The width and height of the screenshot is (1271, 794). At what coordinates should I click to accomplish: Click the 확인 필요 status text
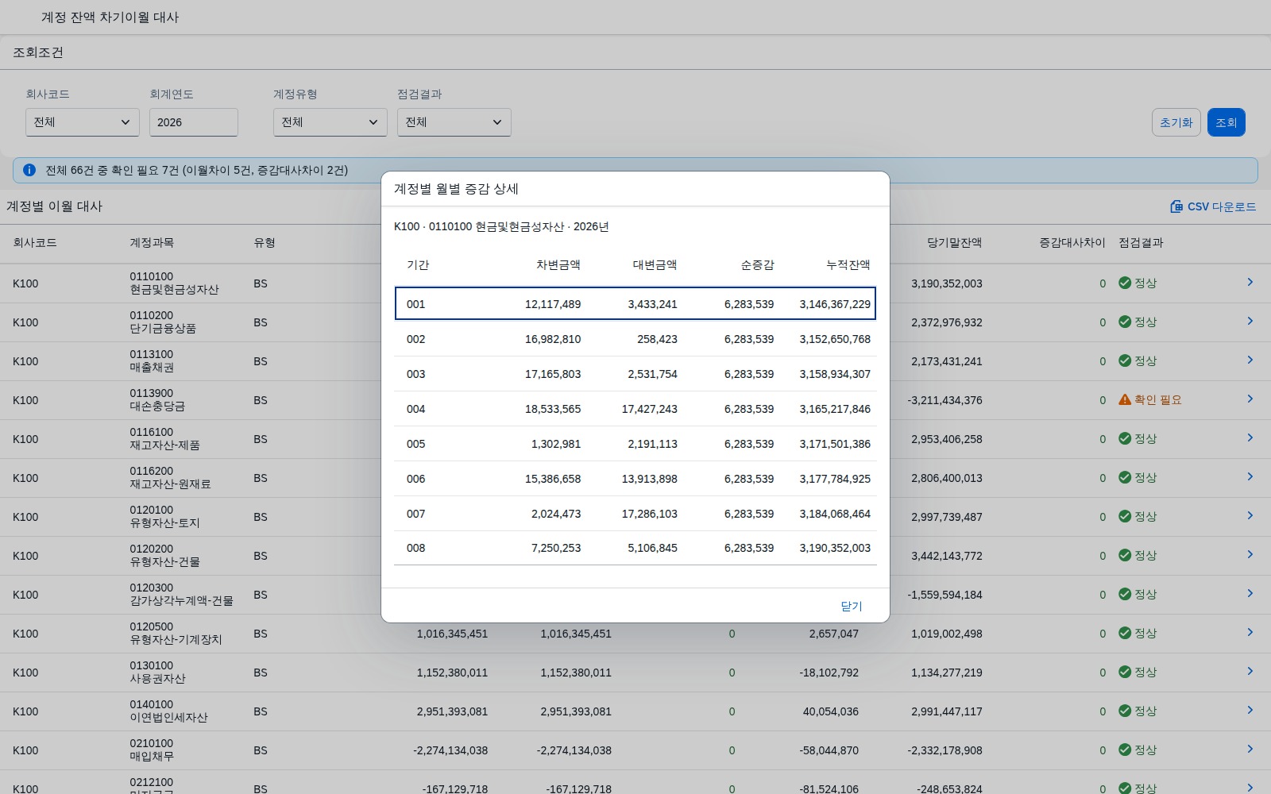coord(1158,400)
